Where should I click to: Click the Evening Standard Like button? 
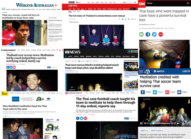[x=49, y=67]
